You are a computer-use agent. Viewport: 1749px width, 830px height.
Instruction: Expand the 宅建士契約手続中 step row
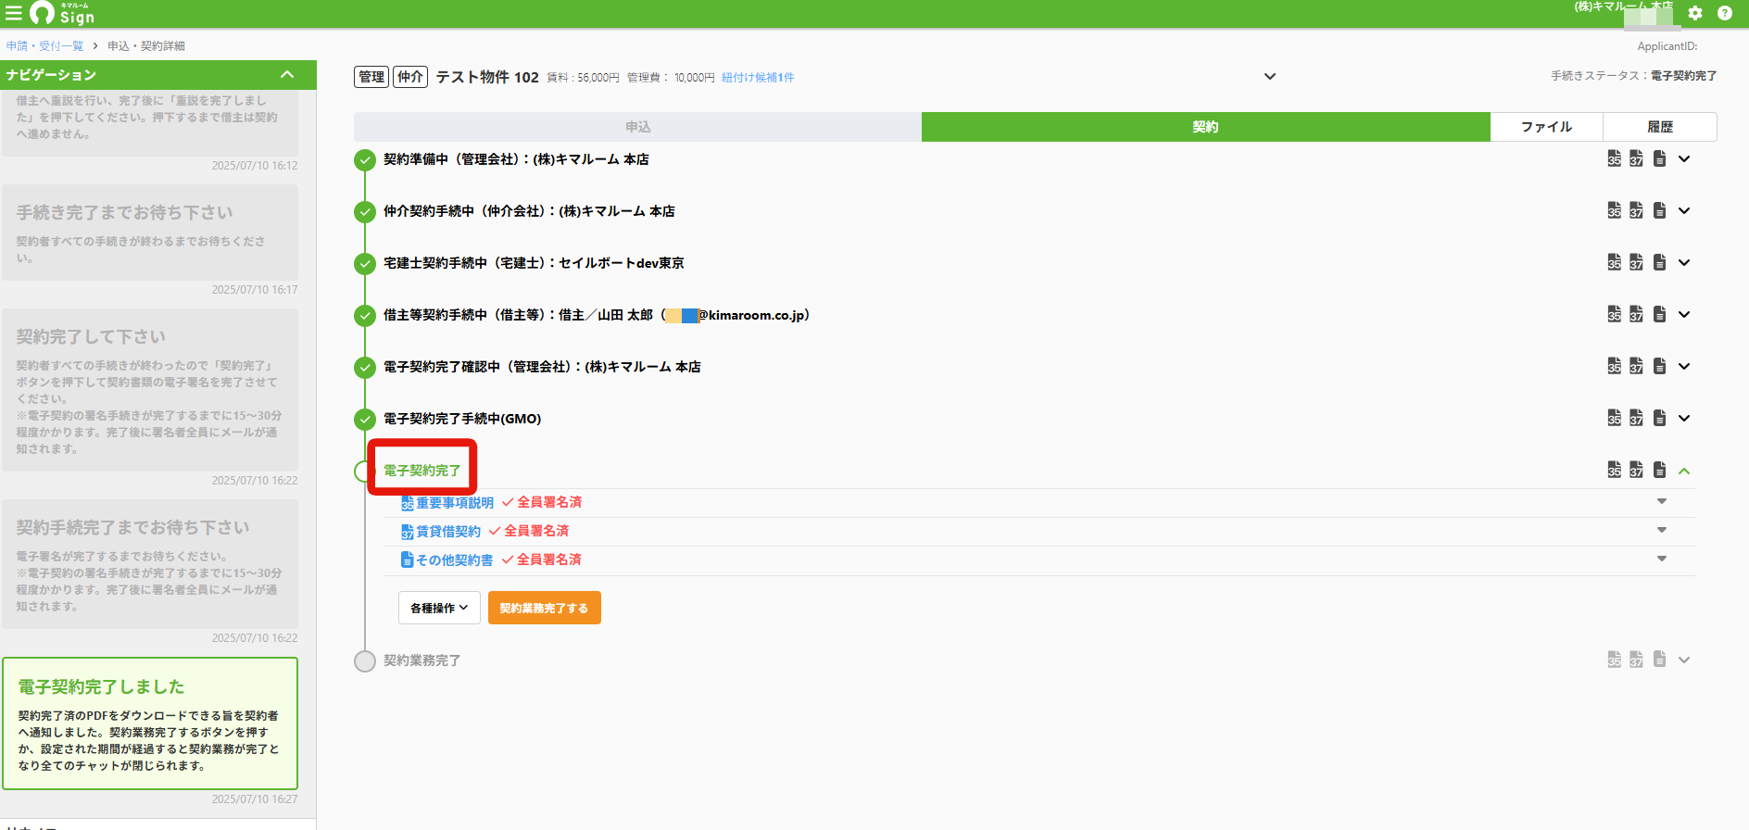click(1684, 262)
